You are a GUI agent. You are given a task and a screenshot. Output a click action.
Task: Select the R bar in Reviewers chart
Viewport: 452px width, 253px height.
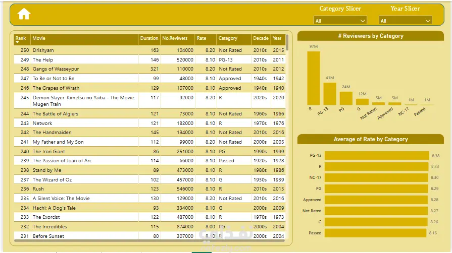(314, 78)
